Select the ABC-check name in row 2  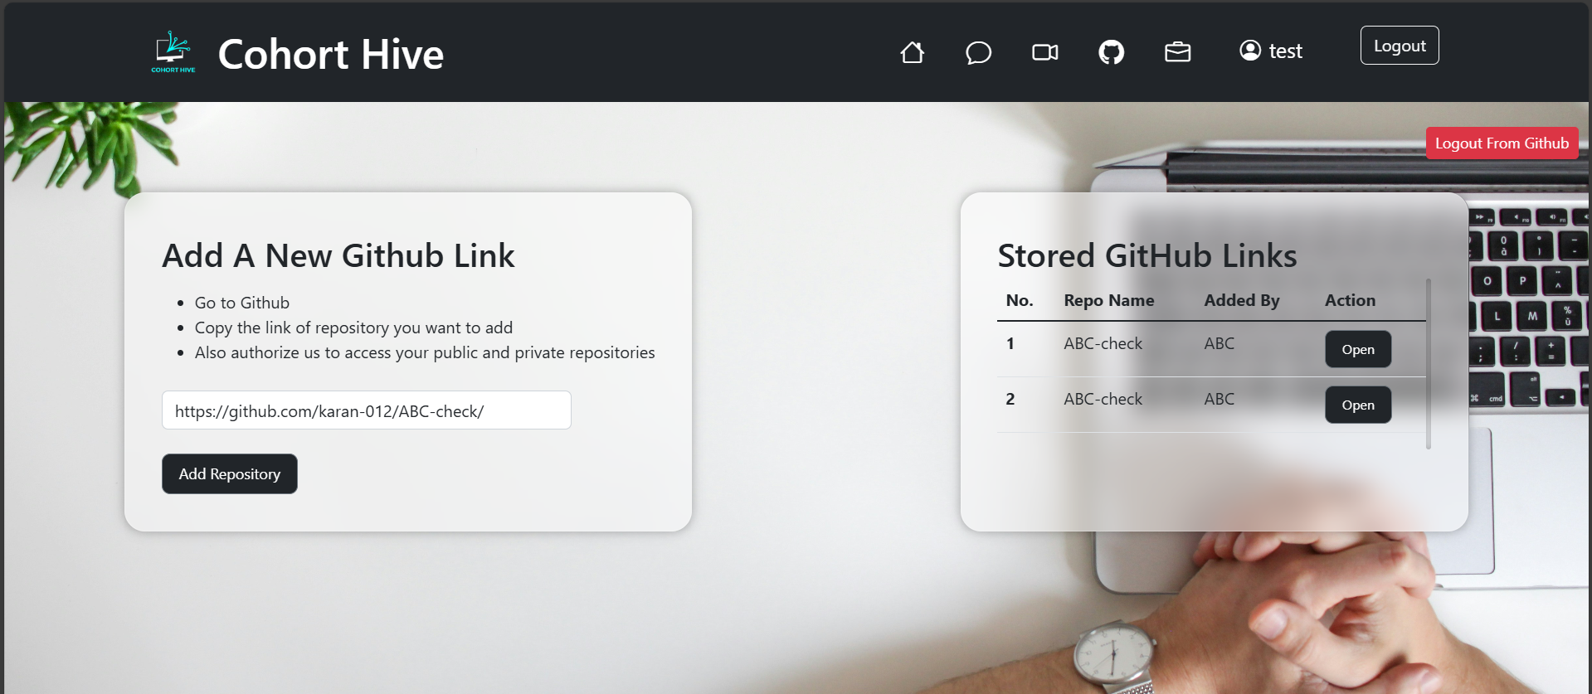point(1103,399)
